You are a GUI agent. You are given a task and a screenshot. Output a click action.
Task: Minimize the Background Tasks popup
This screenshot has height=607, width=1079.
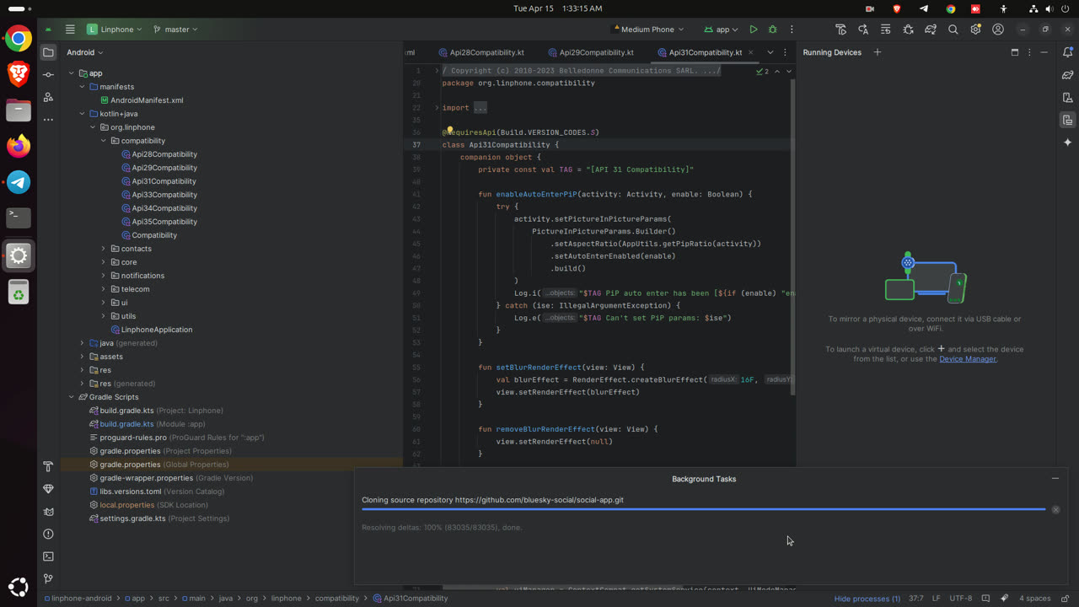[1055, 479]
